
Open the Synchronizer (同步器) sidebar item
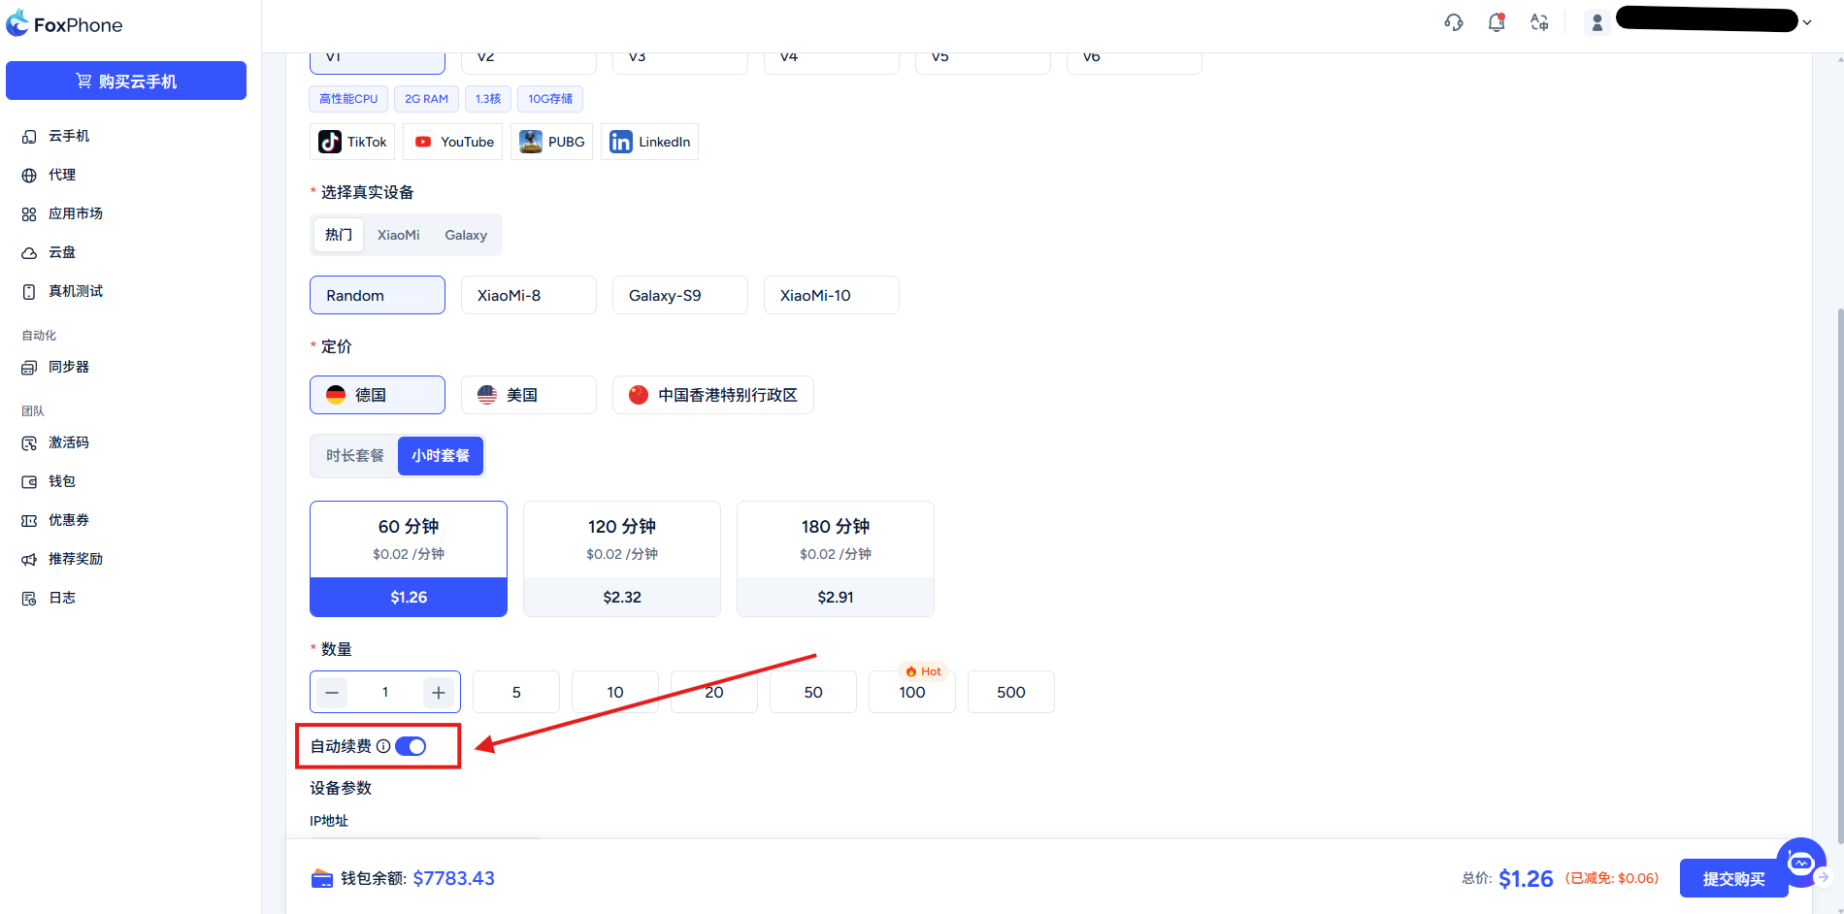tap(68, 367)
